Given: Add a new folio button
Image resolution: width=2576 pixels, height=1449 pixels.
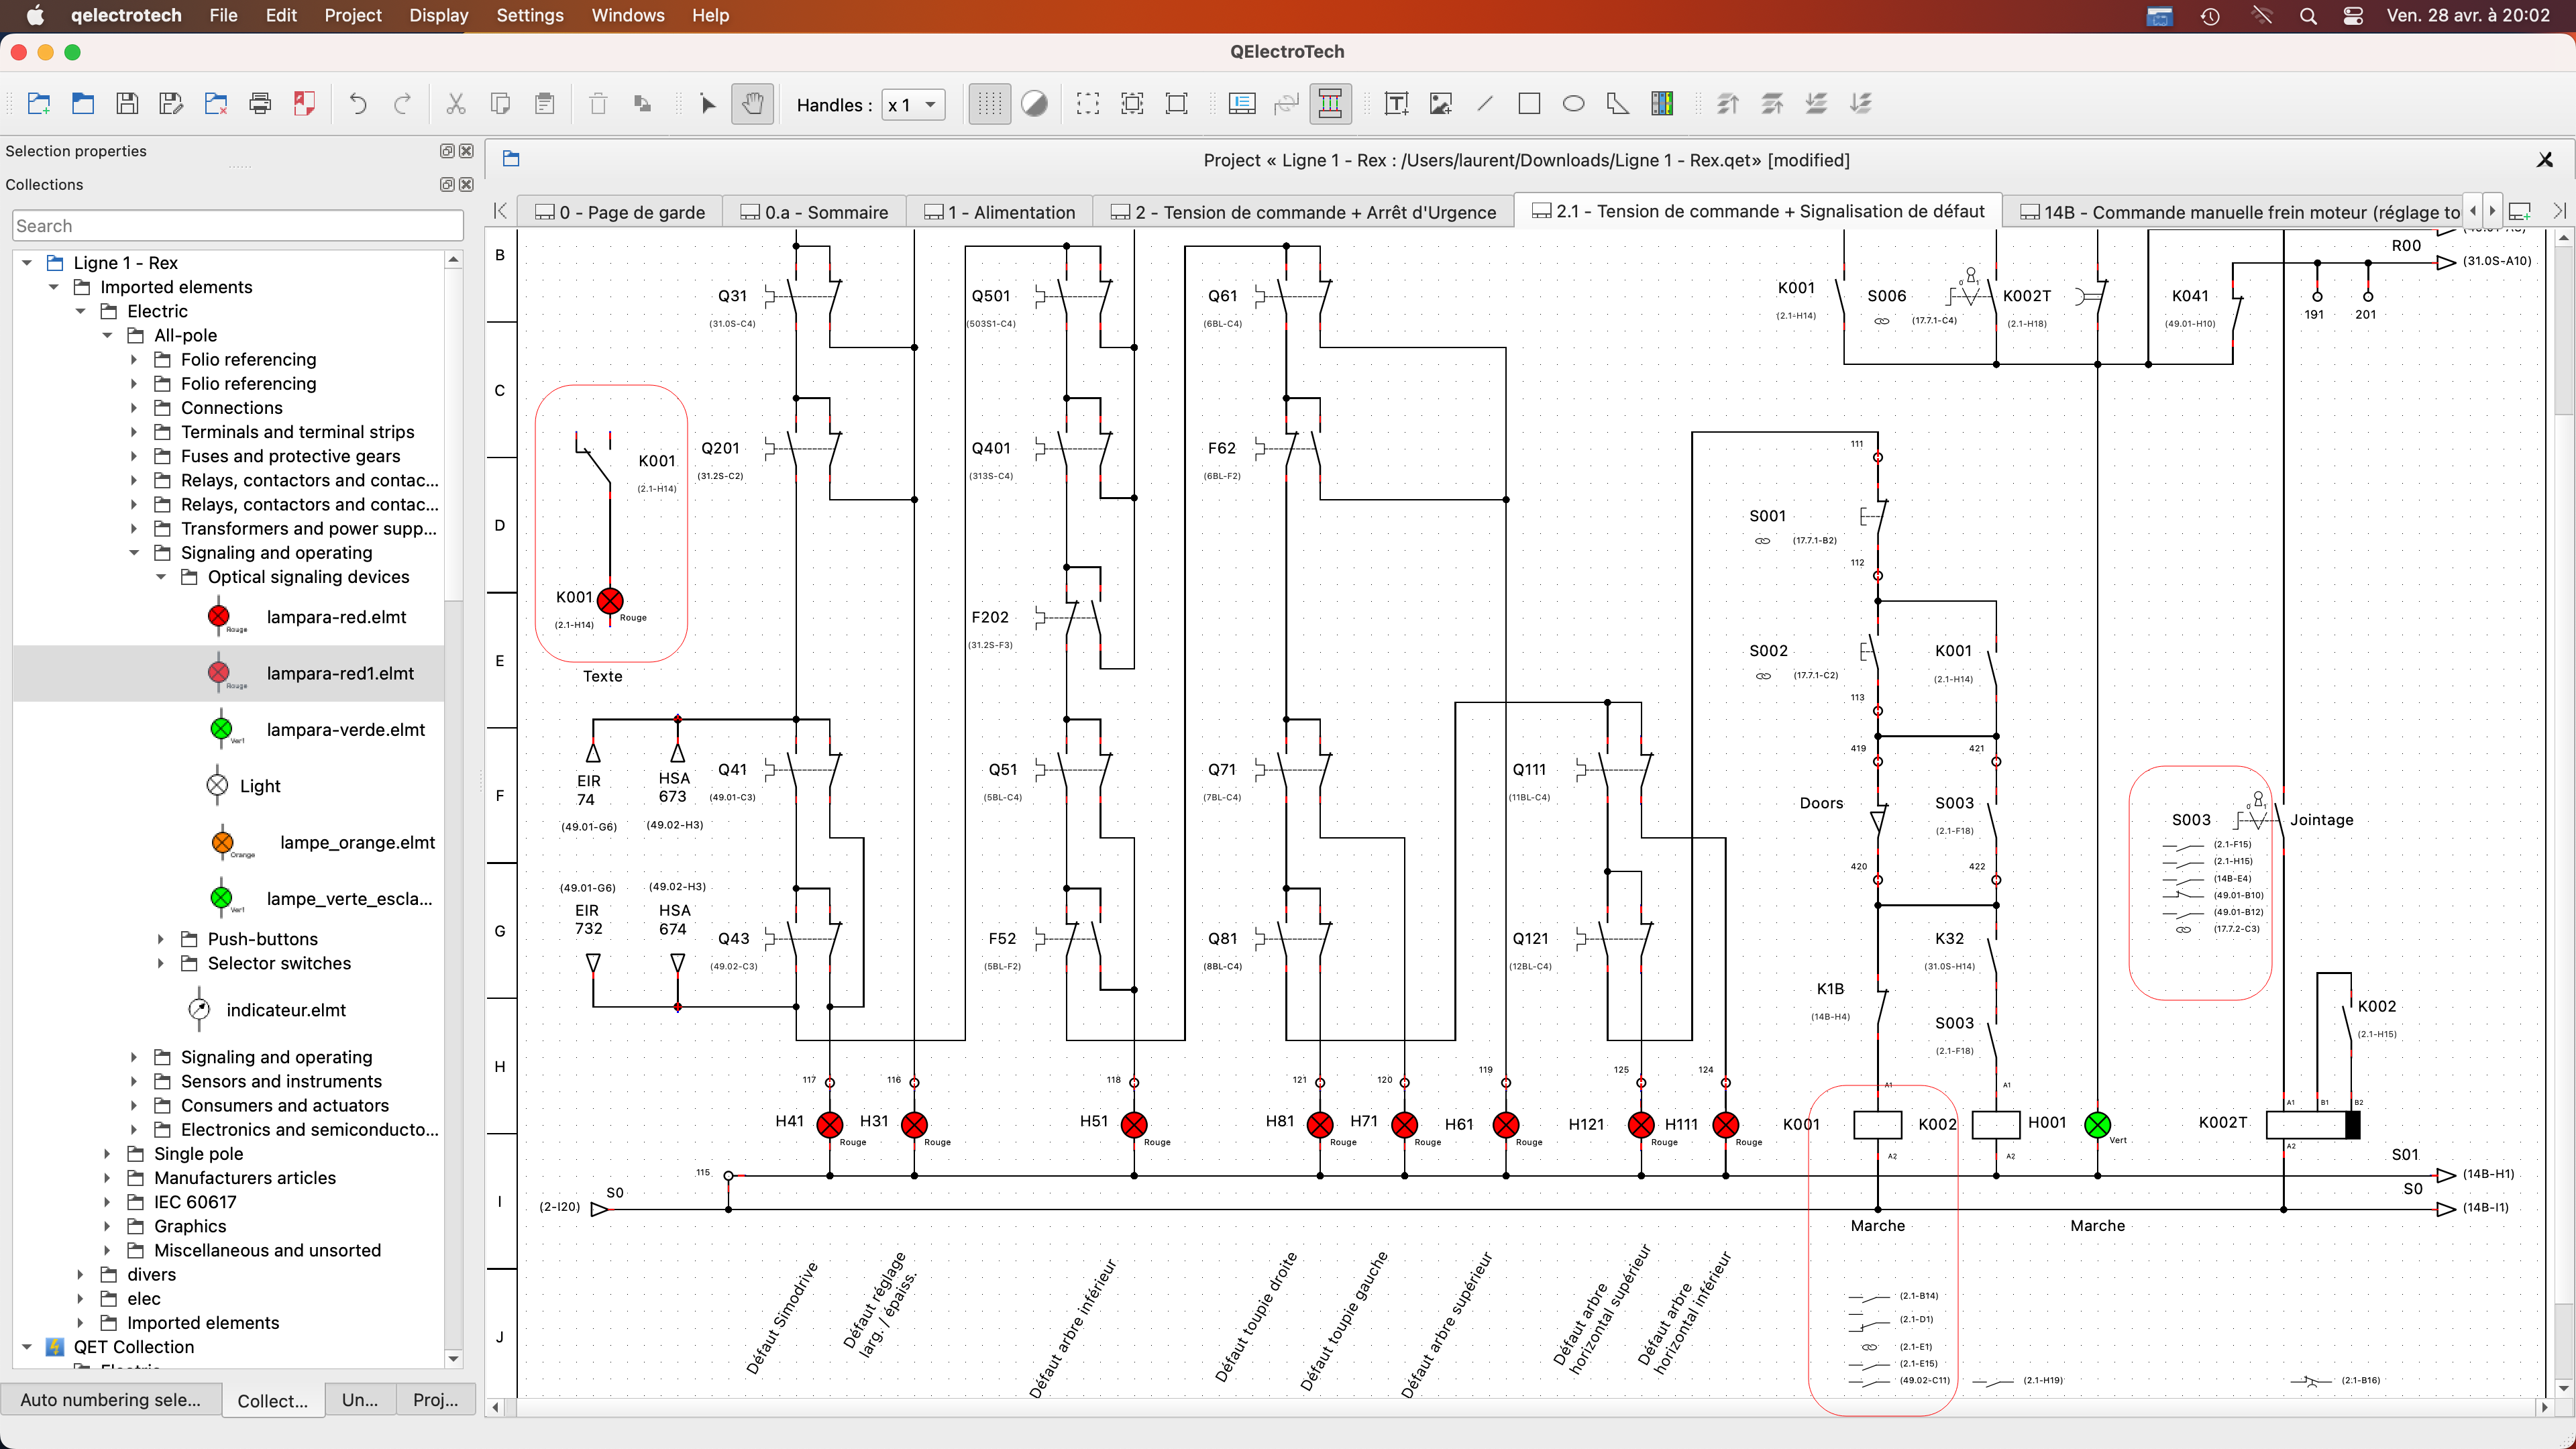Looking at the screenshot, I should [2520, 211].
